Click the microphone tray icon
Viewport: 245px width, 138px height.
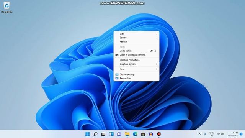click(205, 134)
